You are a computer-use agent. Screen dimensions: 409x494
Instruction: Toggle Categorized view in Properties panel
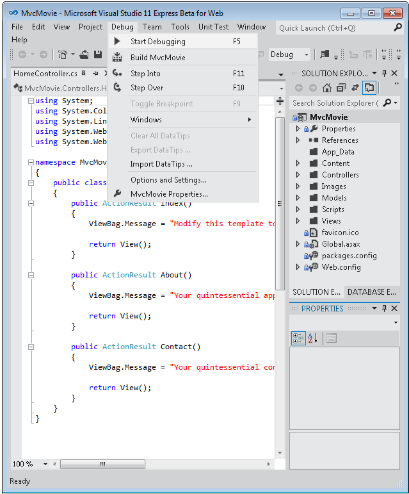point(298,338)
